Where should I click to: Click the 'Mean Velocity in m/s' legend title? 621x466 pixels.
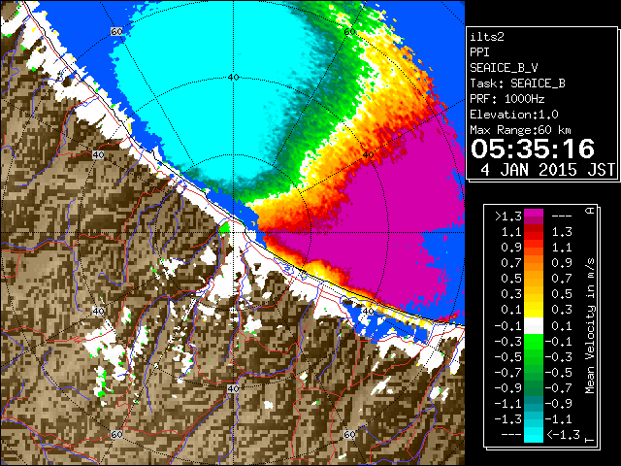point(590,326)
